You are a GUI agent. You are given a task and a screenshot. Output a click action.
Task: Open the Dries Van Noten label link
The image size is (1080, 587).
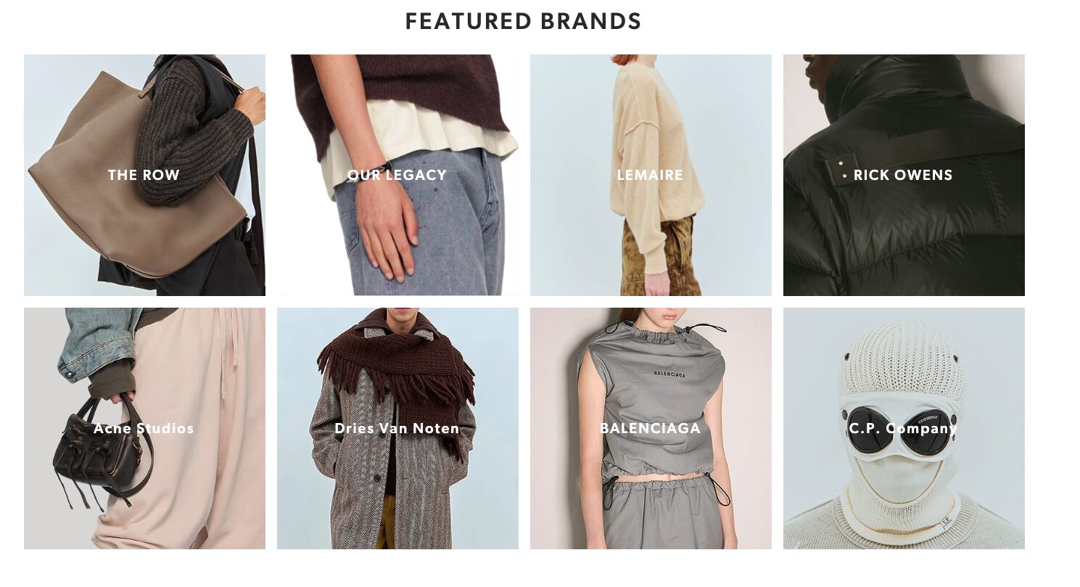tap(397, 428)
